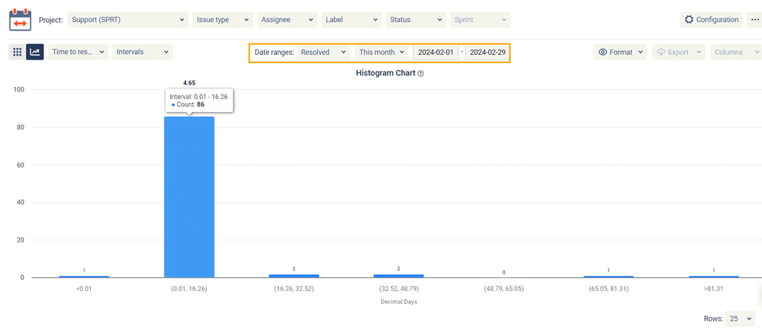Expand the Label filter dropdown
This screenshot has width=762, height=330.
(352, 20)
